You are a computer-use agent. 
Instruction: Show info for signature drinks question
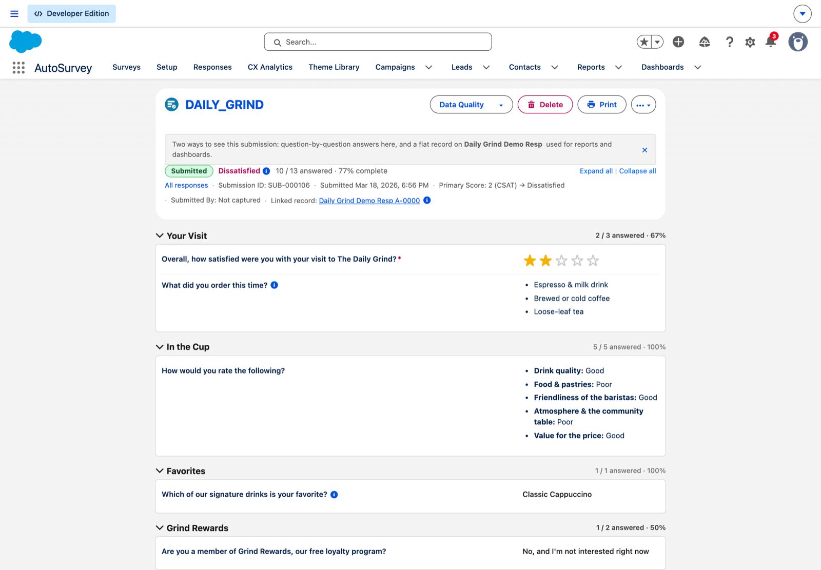[x=334, y=495]
